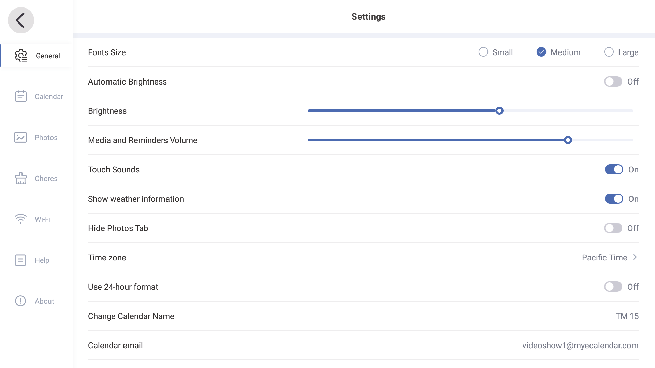The height and width of the screenshot is (368, 655).
Task: Click the back arrow button
Action: coord(20,20)
